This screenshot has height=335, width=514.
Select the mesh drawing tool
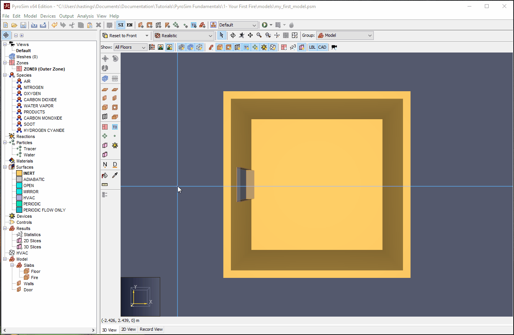point(105,79)
